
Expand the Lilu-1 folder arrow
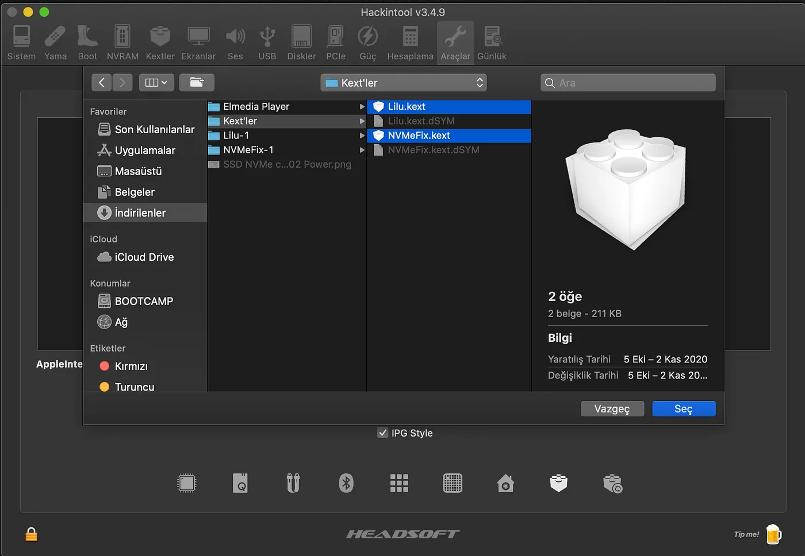pyautogui.click(x=362, y=135)
